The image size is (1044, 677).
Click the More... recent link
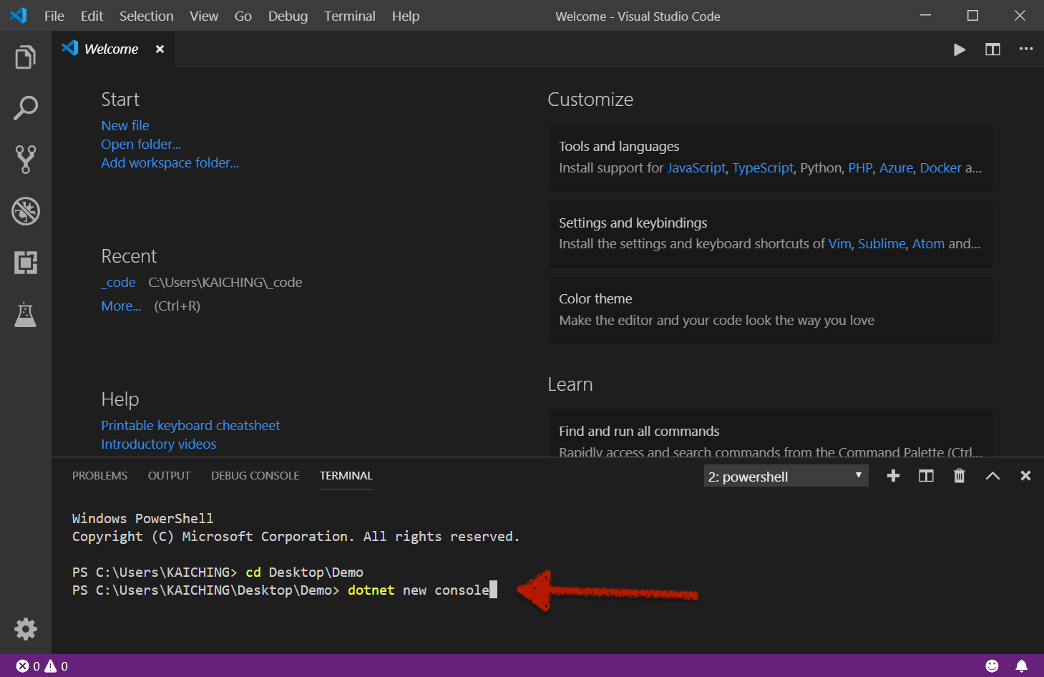coord(122,306)
